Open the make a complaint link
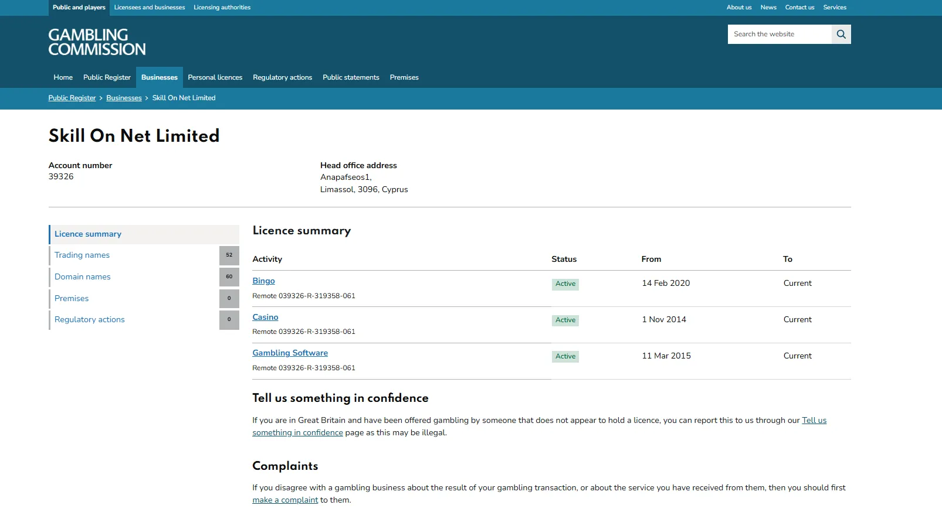 click(x=285, y=500)
